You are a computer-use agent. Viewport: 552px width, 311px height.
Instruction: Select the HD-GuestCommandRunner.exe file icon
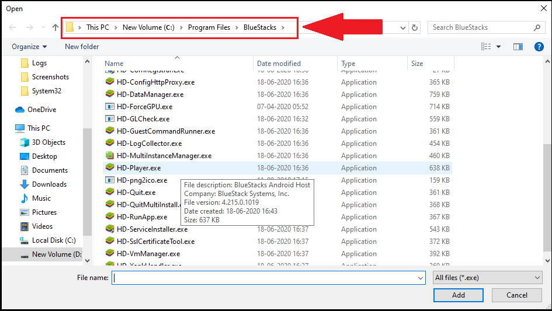[x=110, y=131]
